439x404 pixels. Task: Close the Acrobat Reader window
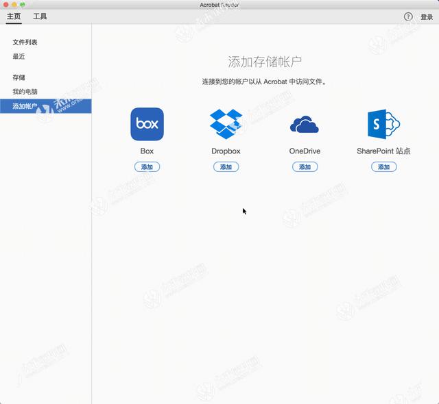click(x=5, y=5)
